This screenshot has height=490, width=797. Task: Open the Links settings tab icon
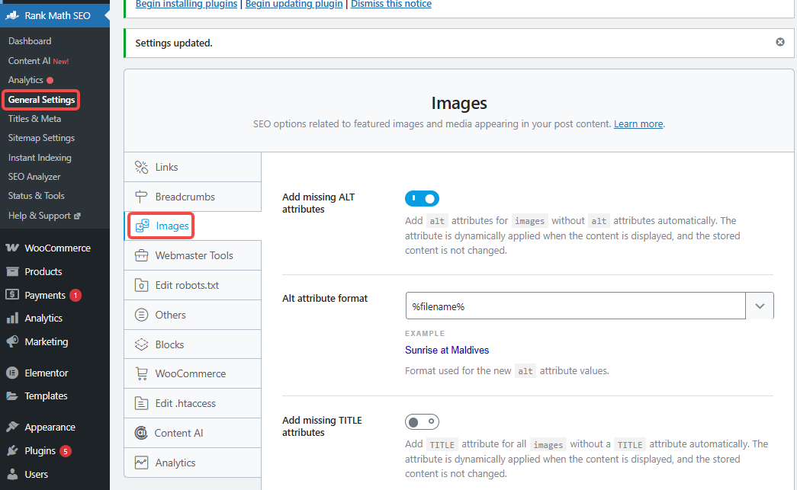click(141, 167)
